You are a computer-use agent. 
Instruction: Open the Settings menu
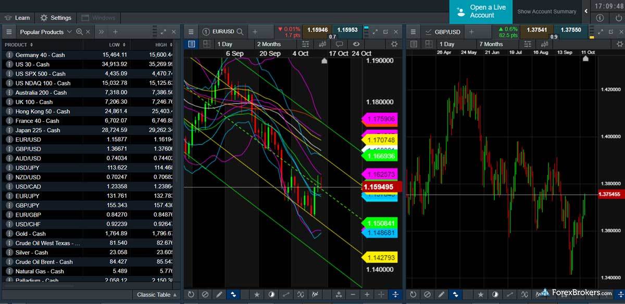[x=56, y=18]
